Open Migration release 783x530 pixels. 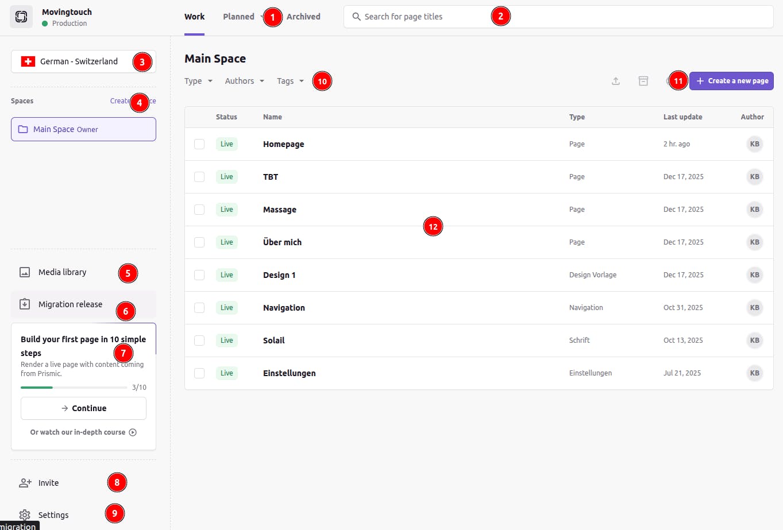click(83, 304)
